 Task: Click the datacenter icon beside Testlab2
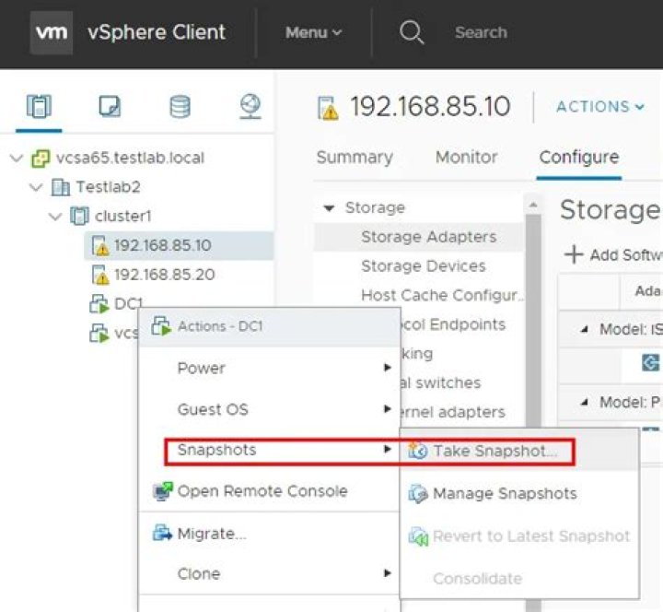(x=61, y=187)
